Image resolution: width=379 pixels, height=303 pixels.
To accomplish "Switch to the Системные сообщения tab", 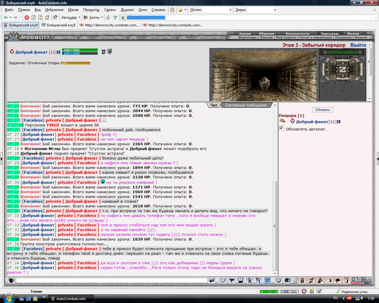I will tap(246, 105).
